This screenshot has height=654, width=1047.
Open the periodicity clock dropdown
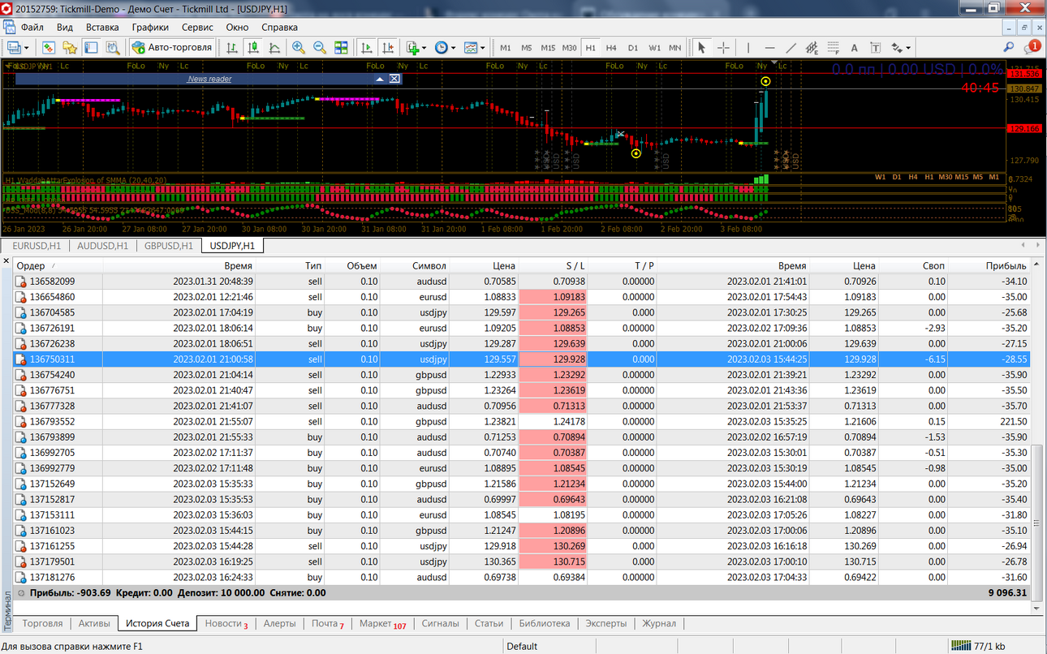[x=452, y=48]
